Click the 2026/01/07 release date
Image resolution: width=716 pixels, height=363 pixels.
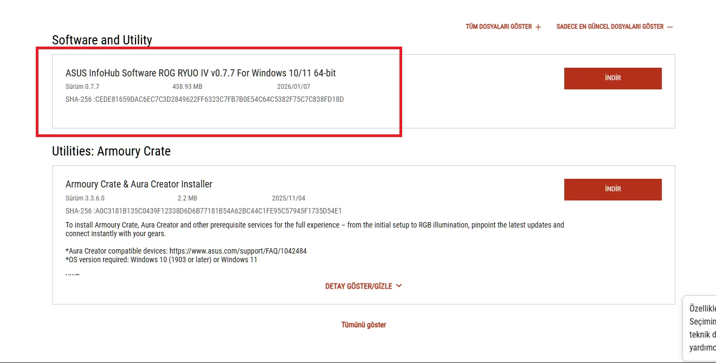coord(293,87)
